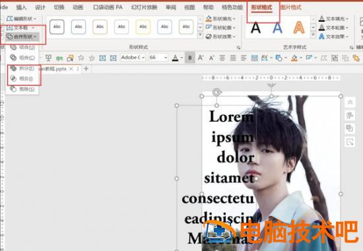
Task: Switch to the 形状格式 (Shape Format) tab
Action: tap(261, 7)
